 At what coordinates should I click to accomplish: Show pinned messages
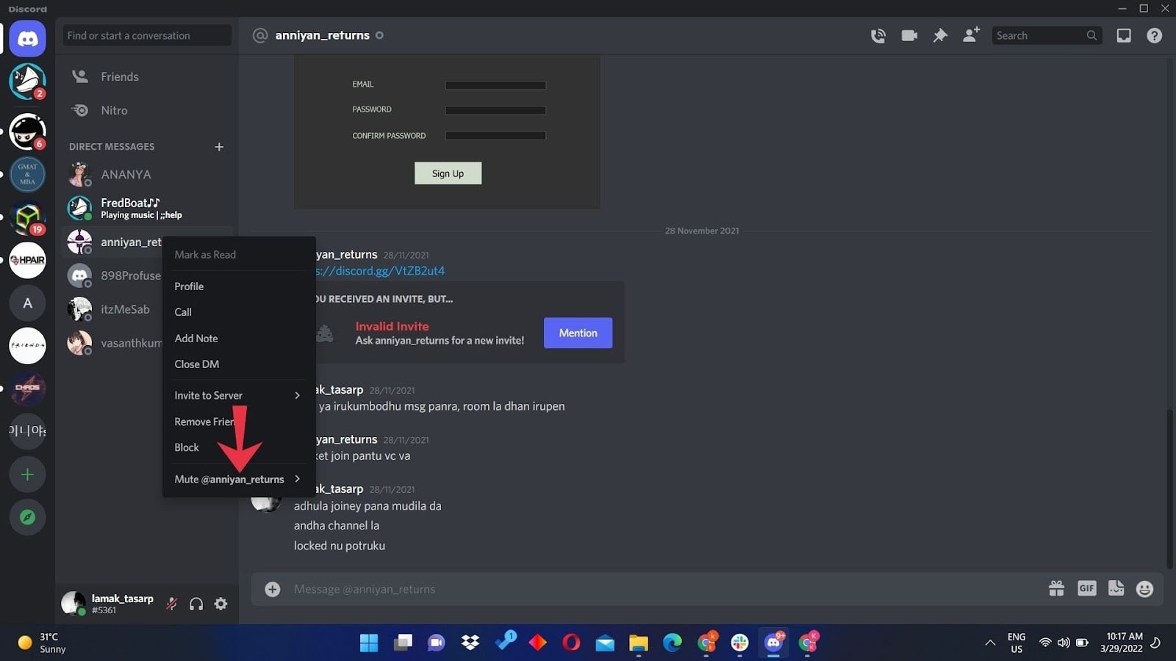tap(940, 35)
